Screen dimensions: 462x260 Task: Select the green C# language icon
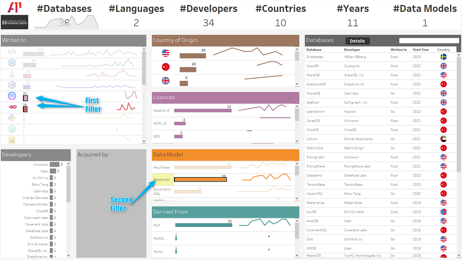12,129
